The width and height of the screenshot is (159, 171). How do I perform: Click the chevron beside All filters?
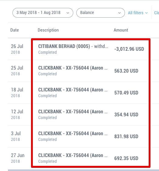point(147,13)
